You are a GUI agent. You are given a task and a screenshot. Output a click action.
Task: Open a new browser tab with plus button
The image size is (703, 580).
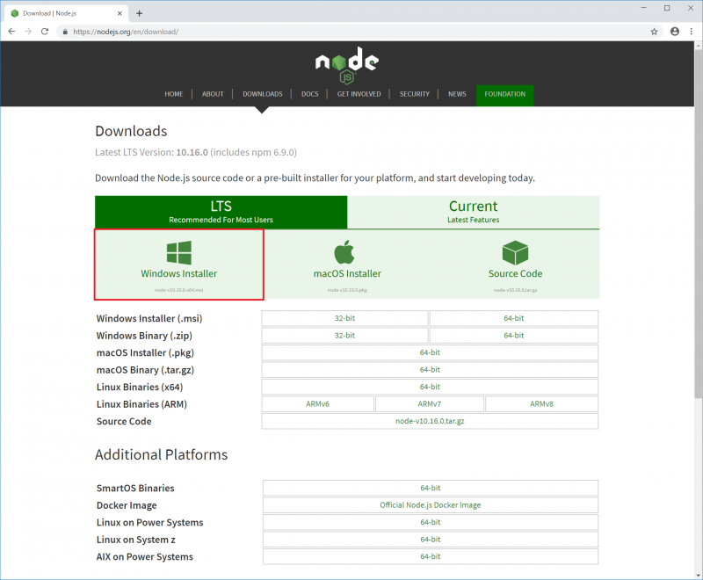tap(139, 13)
